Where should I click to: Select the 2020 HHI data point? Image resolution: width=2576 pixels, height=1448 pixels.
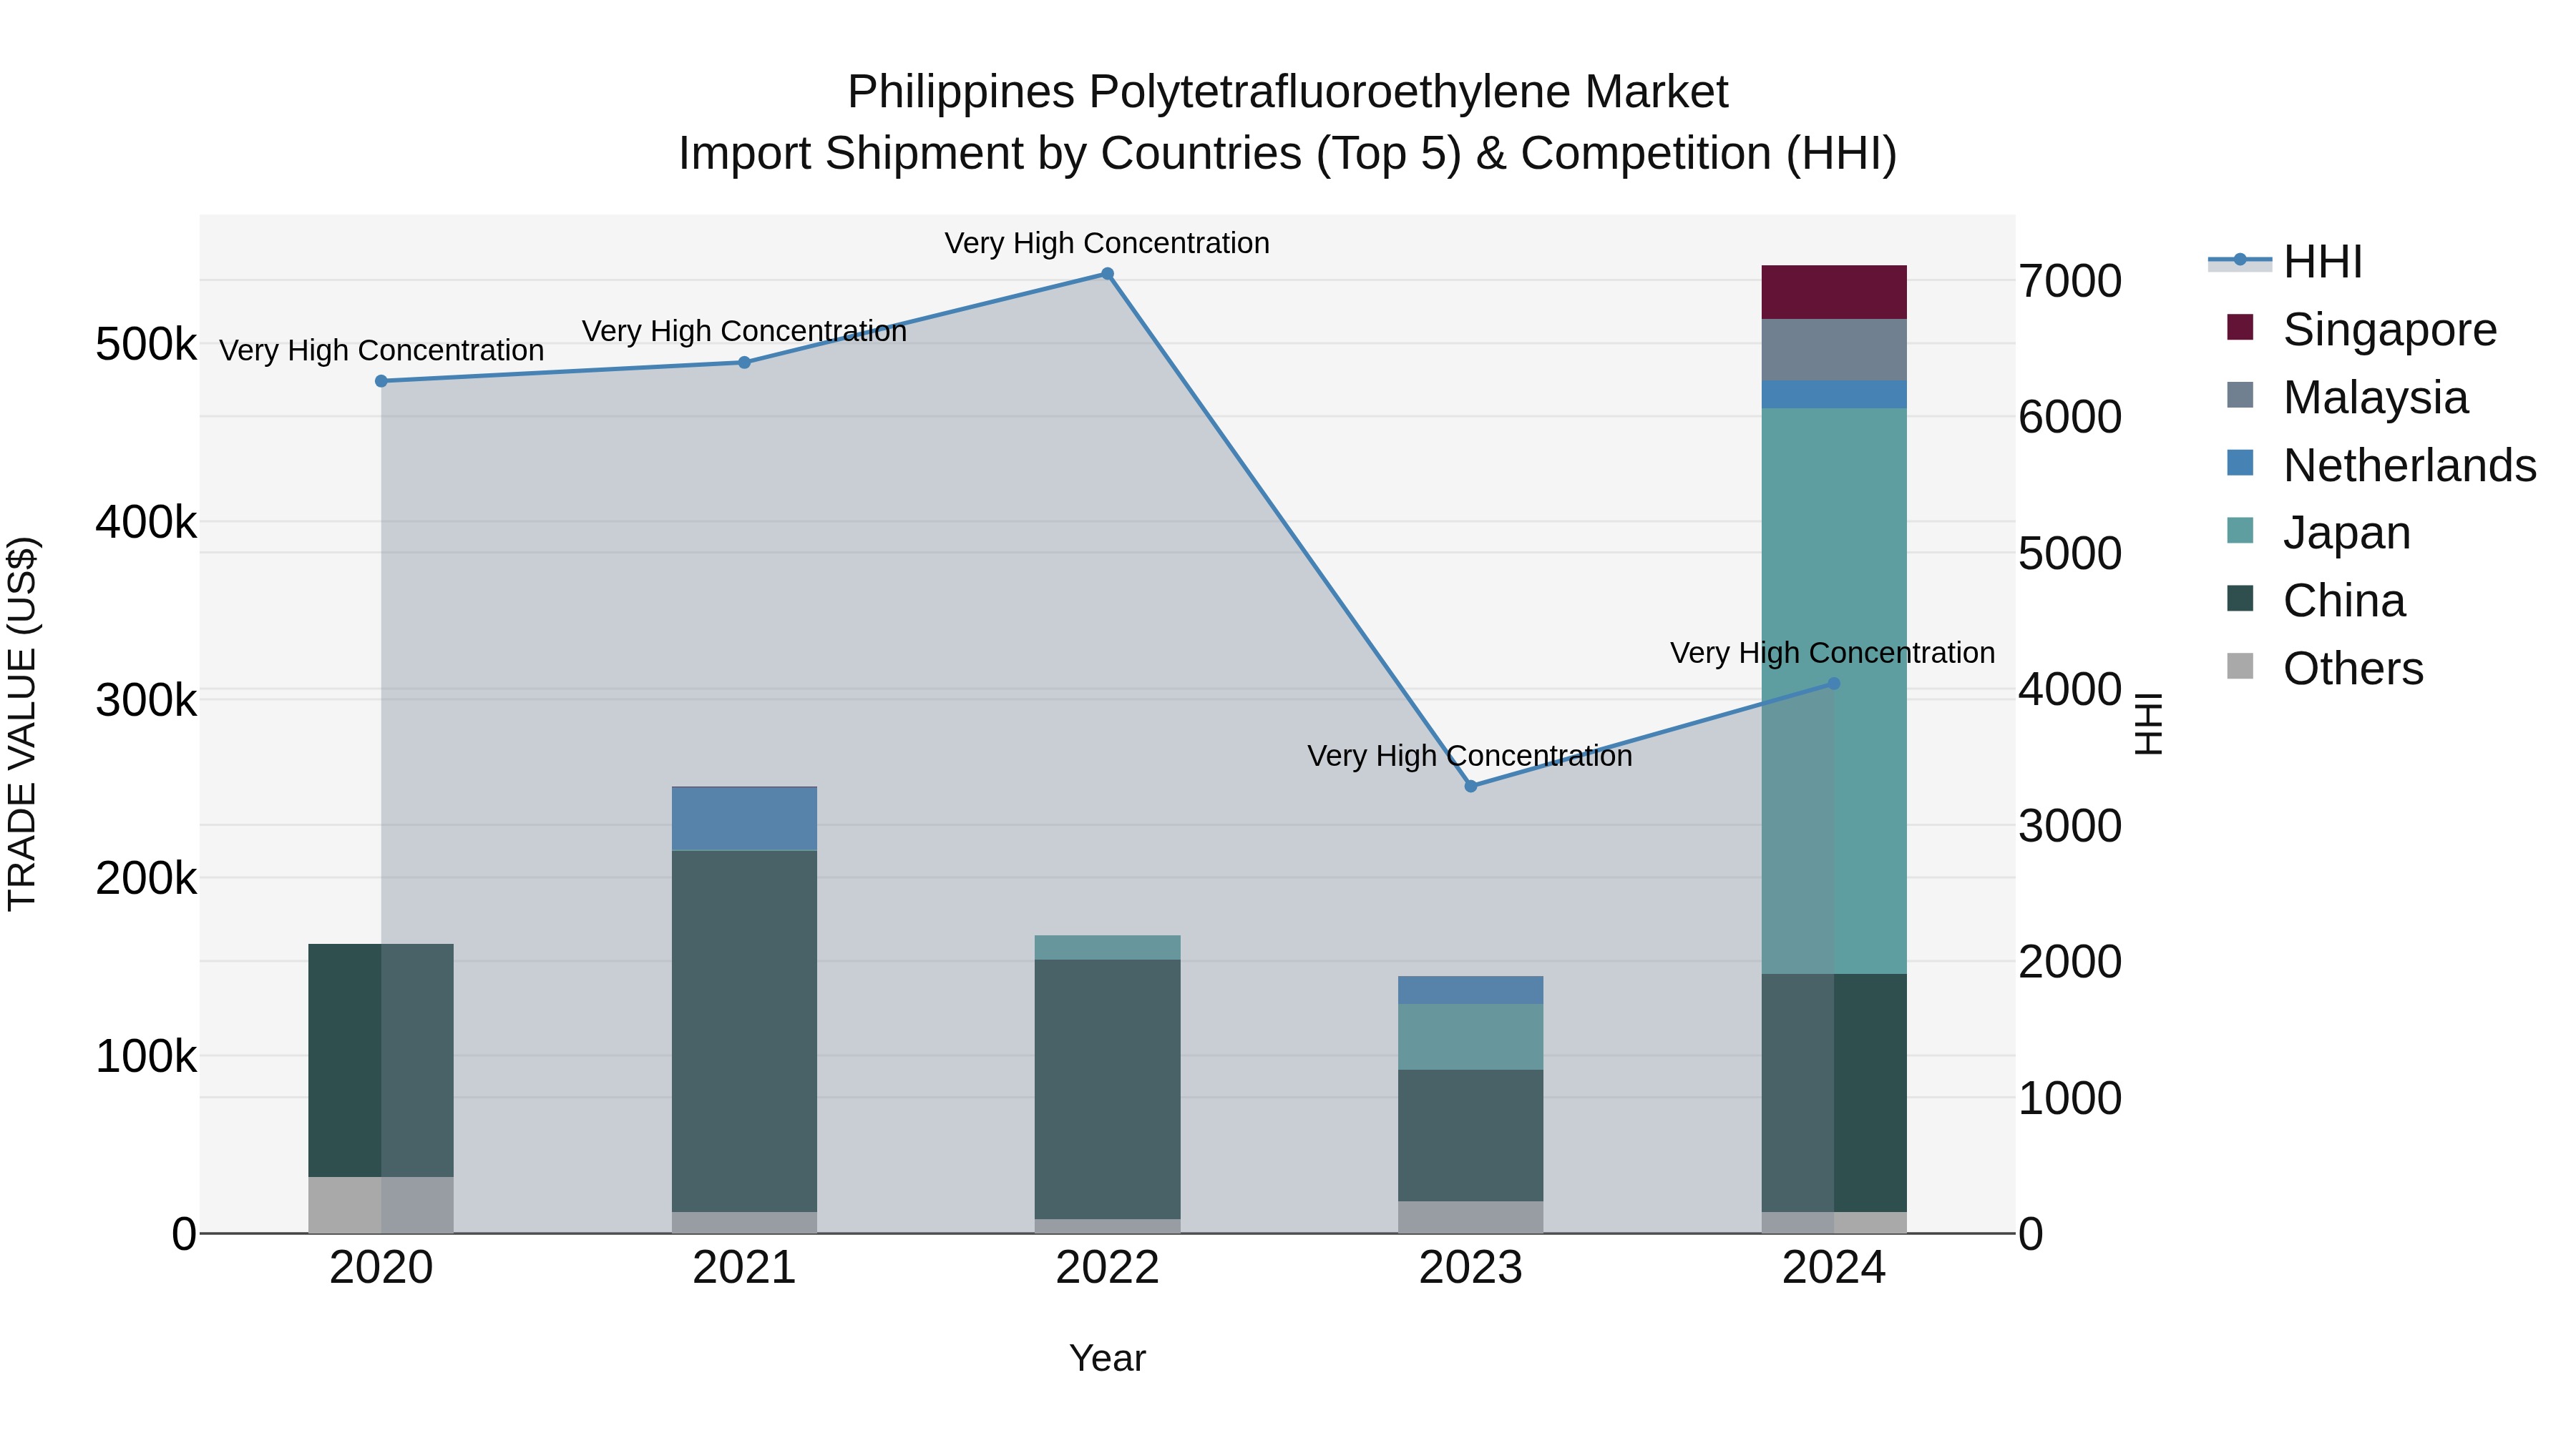pyautogui.click(x=381, y=382)
